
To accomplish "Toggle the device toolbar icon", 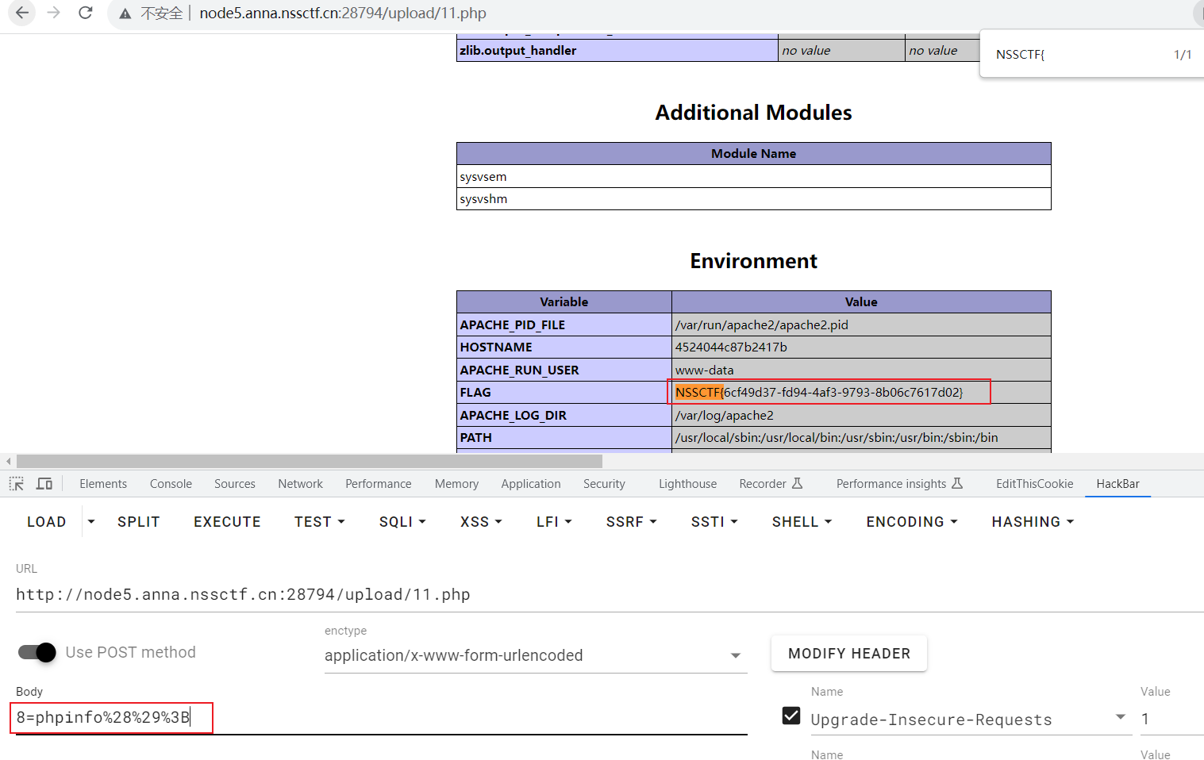I will (44, 484).
